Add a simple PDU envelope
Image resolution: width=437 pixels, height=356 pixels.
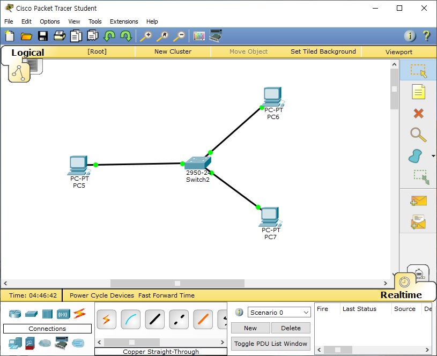[x=418, y=201]
